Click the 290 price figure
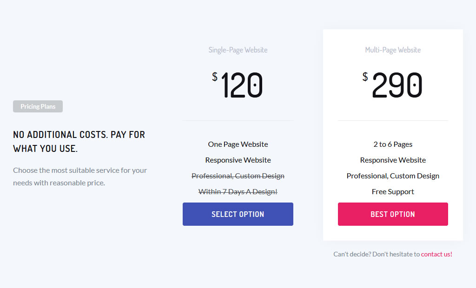476x288 pixels. pyautogui.click(x=397, y=85)
